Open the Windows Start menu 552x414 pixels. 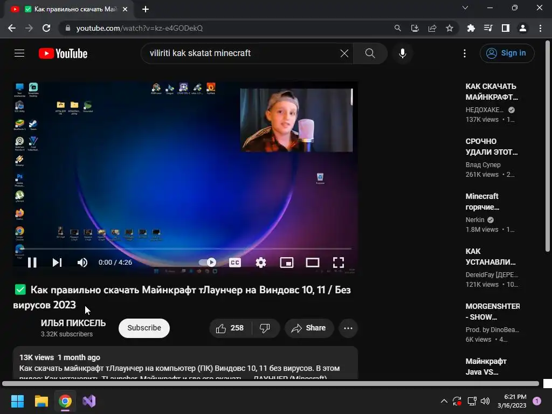click(x=17, y=401)
